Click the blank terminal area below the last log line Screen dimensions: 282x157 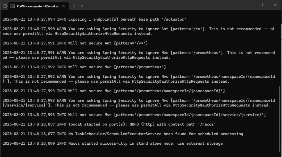click(x=138, y=151)
